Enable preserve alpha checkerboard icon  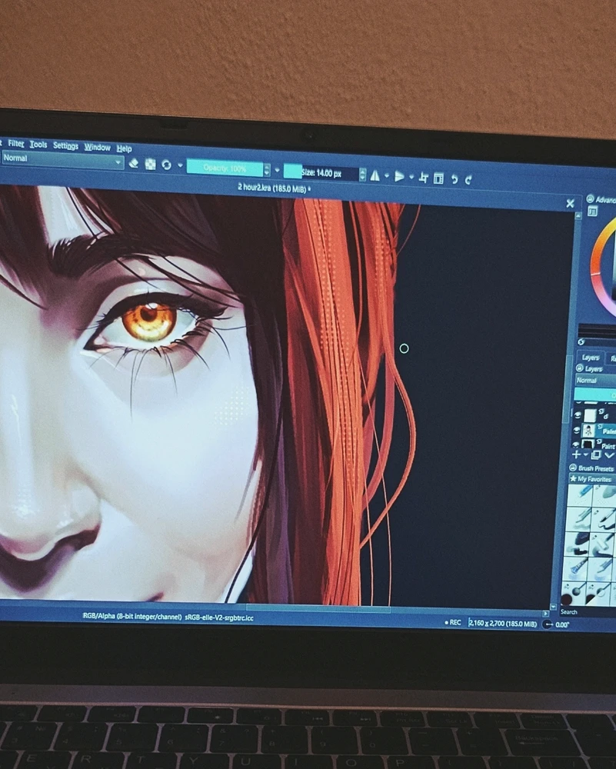coord(150,165)
